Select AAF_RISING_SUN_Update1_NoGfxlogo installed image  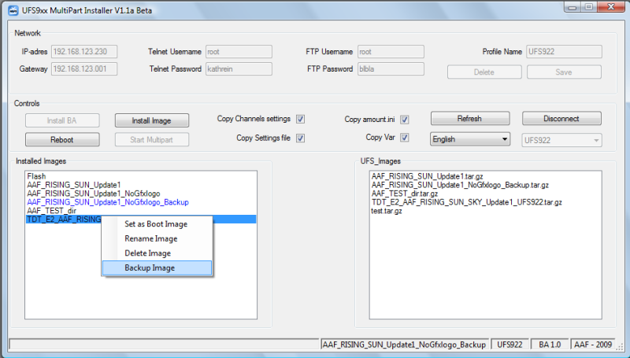coord(89,193)
